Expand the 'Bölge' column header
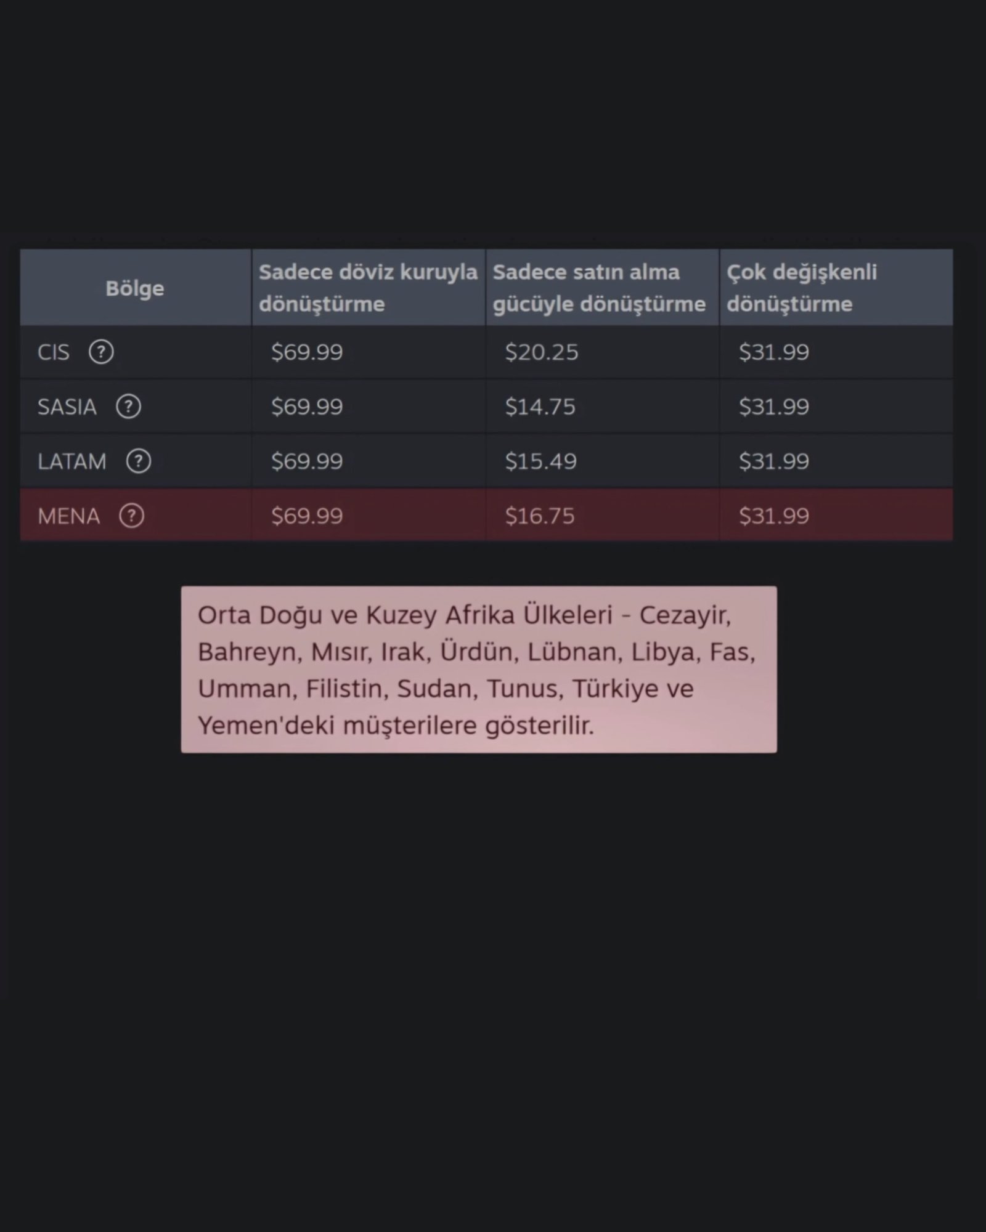986x1232 pixels. pyautogui.click(x=134, y=287)
